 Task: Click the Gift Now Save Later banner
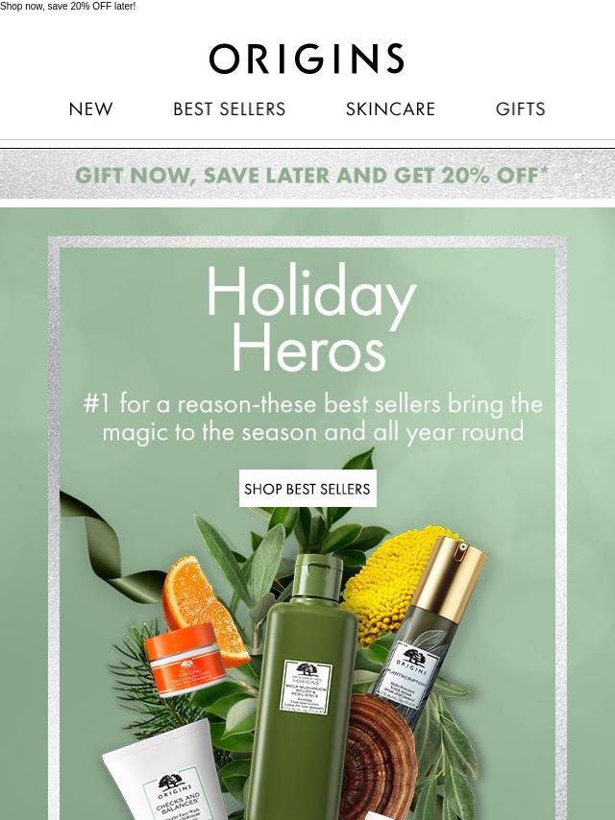tap(307, 175)
